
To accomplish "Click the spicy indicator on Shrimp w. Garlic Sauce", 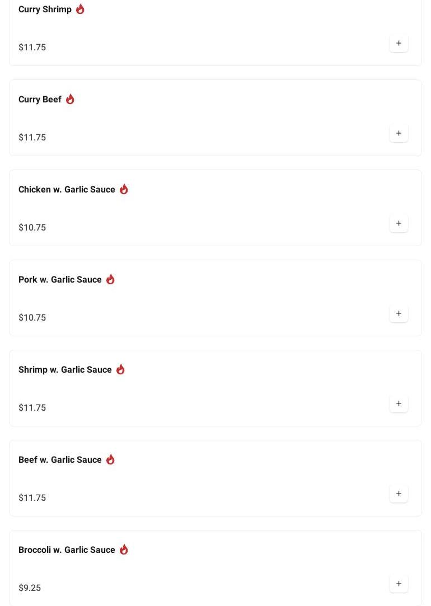I will click(x=120, y=369).
